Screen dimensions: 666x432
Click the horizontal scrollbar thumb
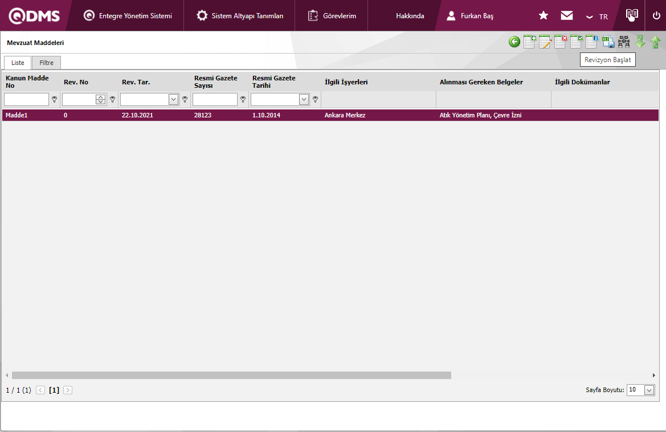[231, 375]
